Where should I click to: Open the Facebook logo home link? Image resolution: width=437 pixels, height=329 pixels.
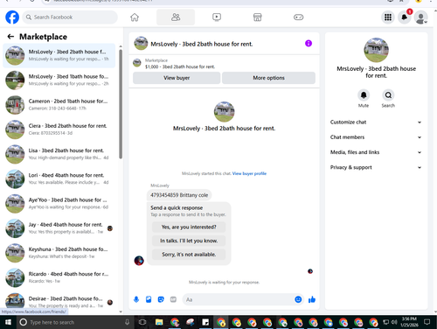pyautogui.click(x=12, y=17)
